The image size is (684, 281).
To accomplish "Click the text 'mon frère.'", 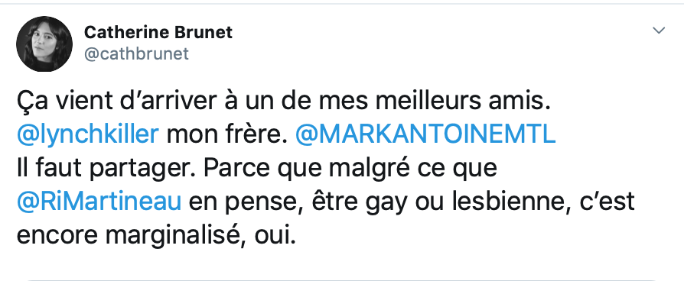I will point(226,134).
